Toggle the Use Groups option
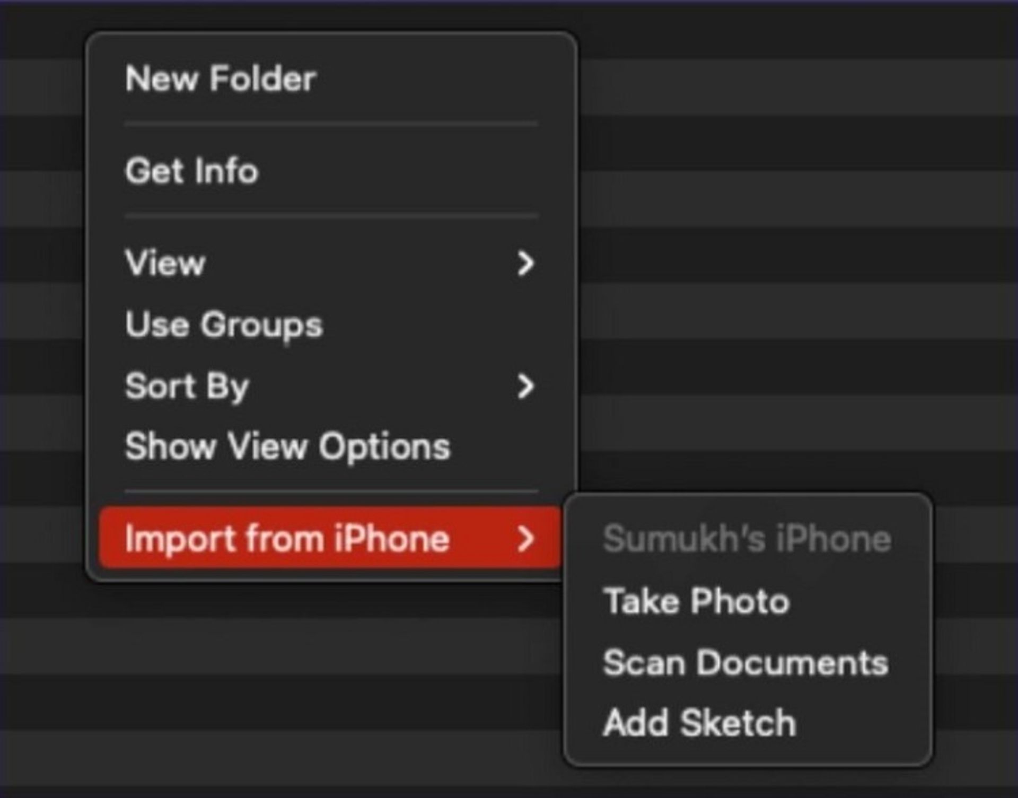This screenshot has width=1018, height=798. [224, 325]
